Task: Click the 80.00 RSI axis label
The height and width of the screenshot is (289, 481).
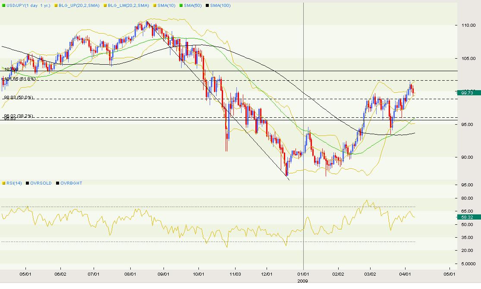Action: [x=468, y=198]
